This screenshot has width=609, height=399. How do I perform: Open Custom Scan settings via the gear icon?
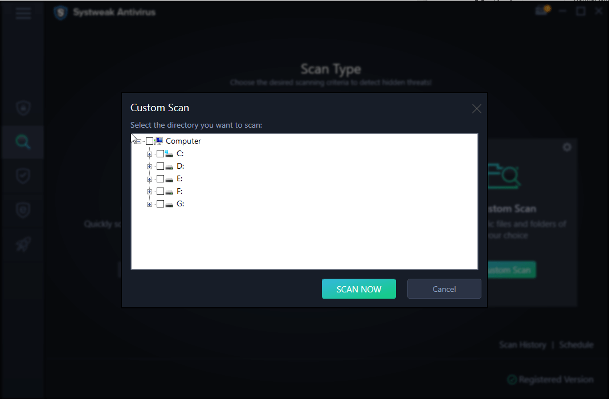click(567, 147)
